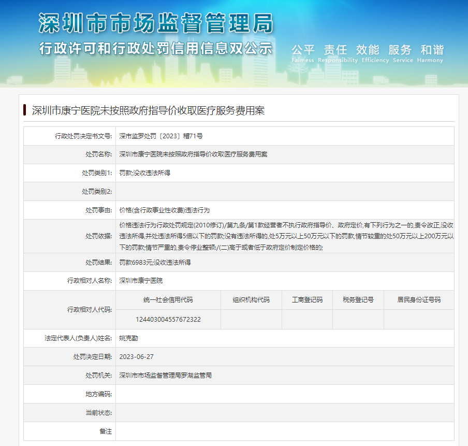468x446 pixels.
Task: Select the value 罚款;没收违法所得
Action: 145,173
